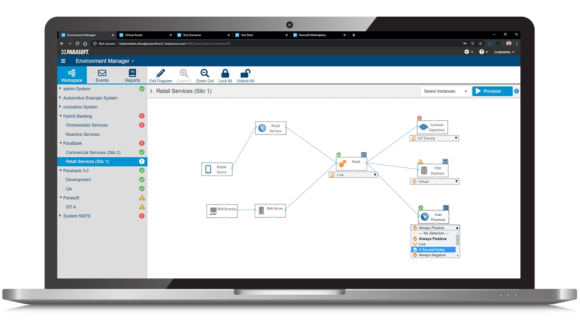Viewport: 580px width, 326px height.
Task: Click the Web Server tower icon
Action: pos(261,211)
